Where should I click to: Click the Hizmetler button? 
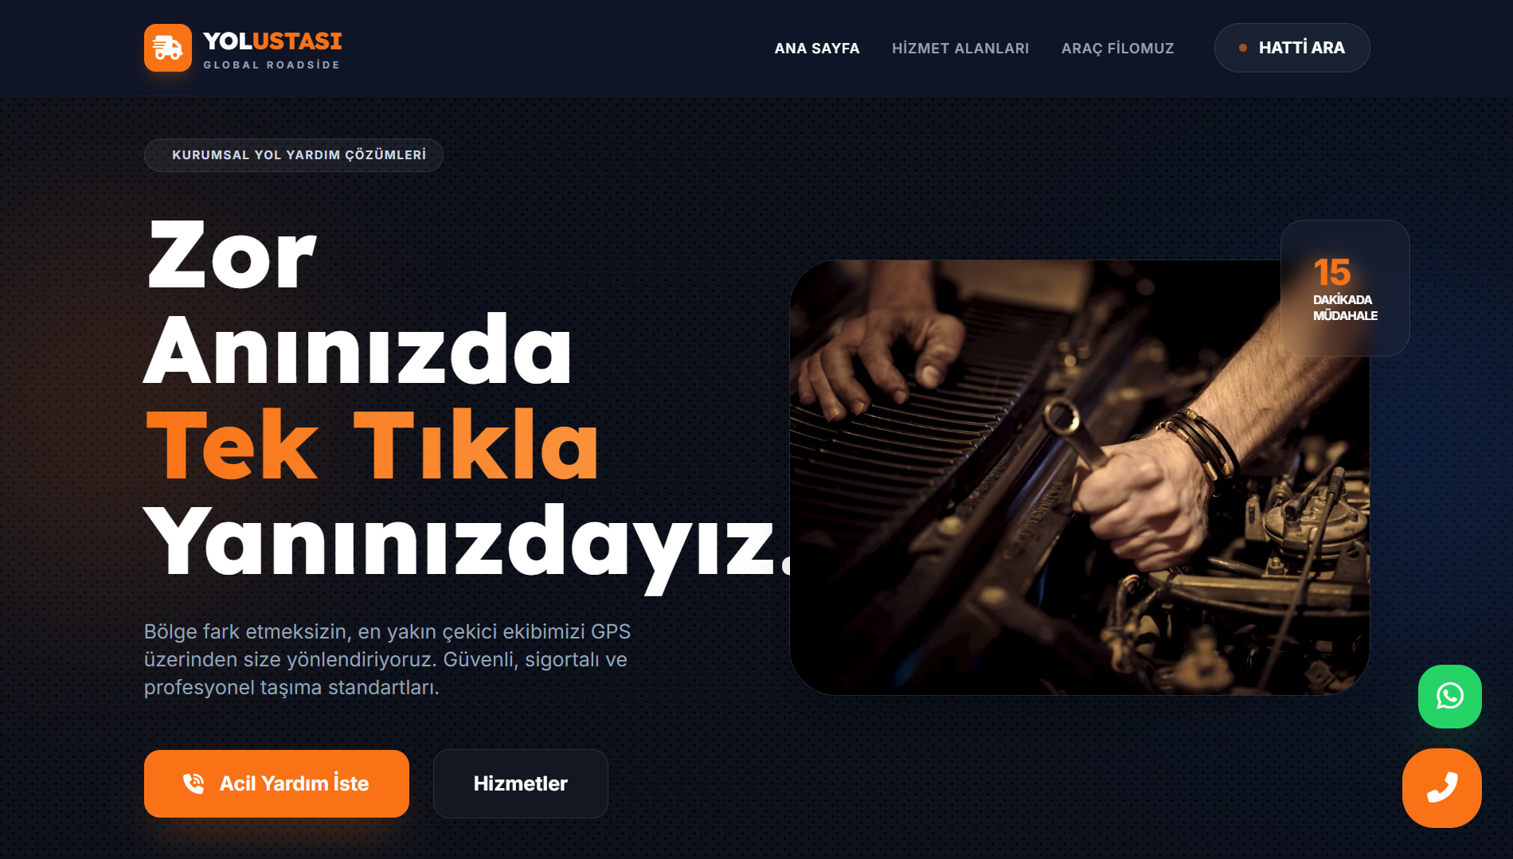click(x=521, y=783)
